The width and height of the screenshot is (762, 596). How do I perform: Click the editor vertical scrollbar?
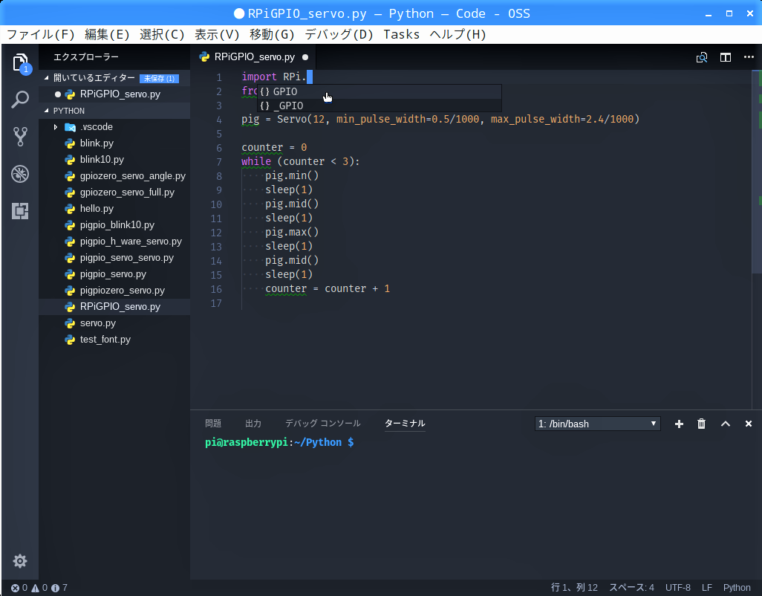(757, 171)
